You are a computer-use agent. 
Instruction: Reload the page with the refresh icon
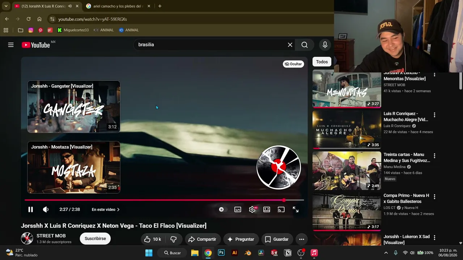(29, 19)
